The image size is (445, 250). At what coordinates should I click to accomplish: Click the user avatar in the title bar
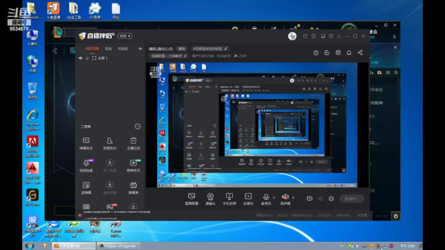292,36
